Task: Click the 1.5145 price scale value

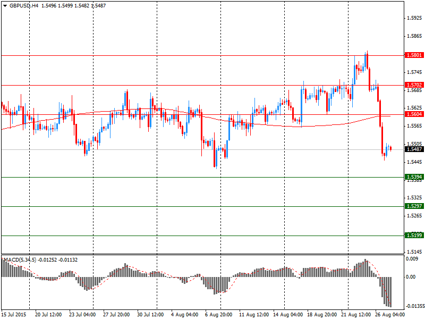Action: click(415, 251)
